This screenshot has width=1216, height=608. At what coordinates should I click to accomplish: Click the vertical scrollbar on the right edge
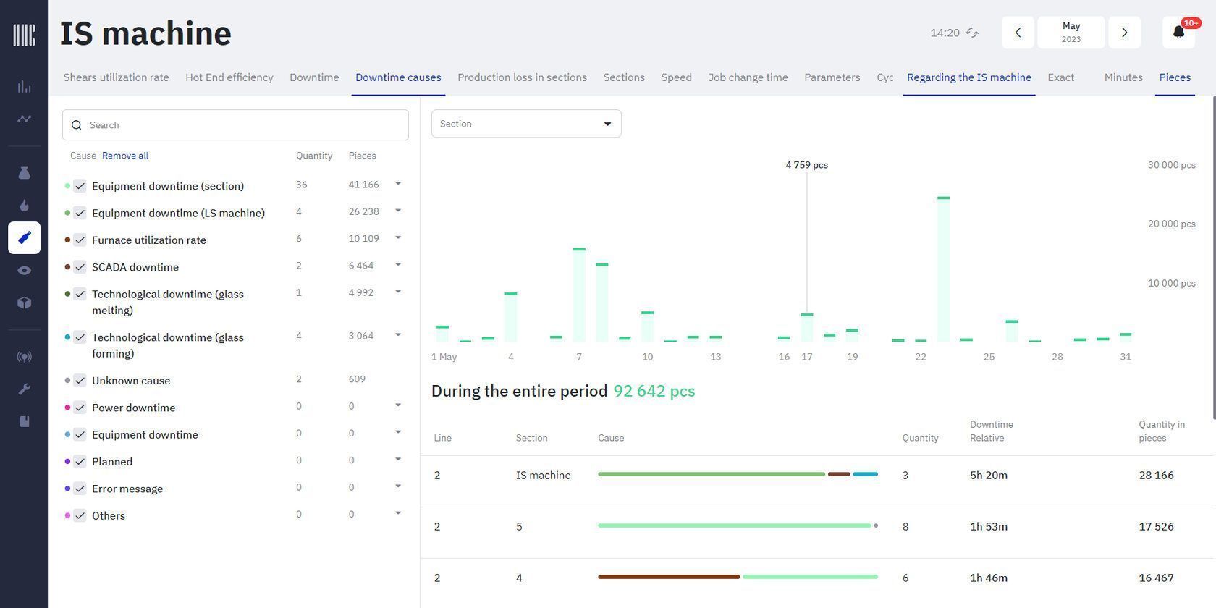(1213, 257)
